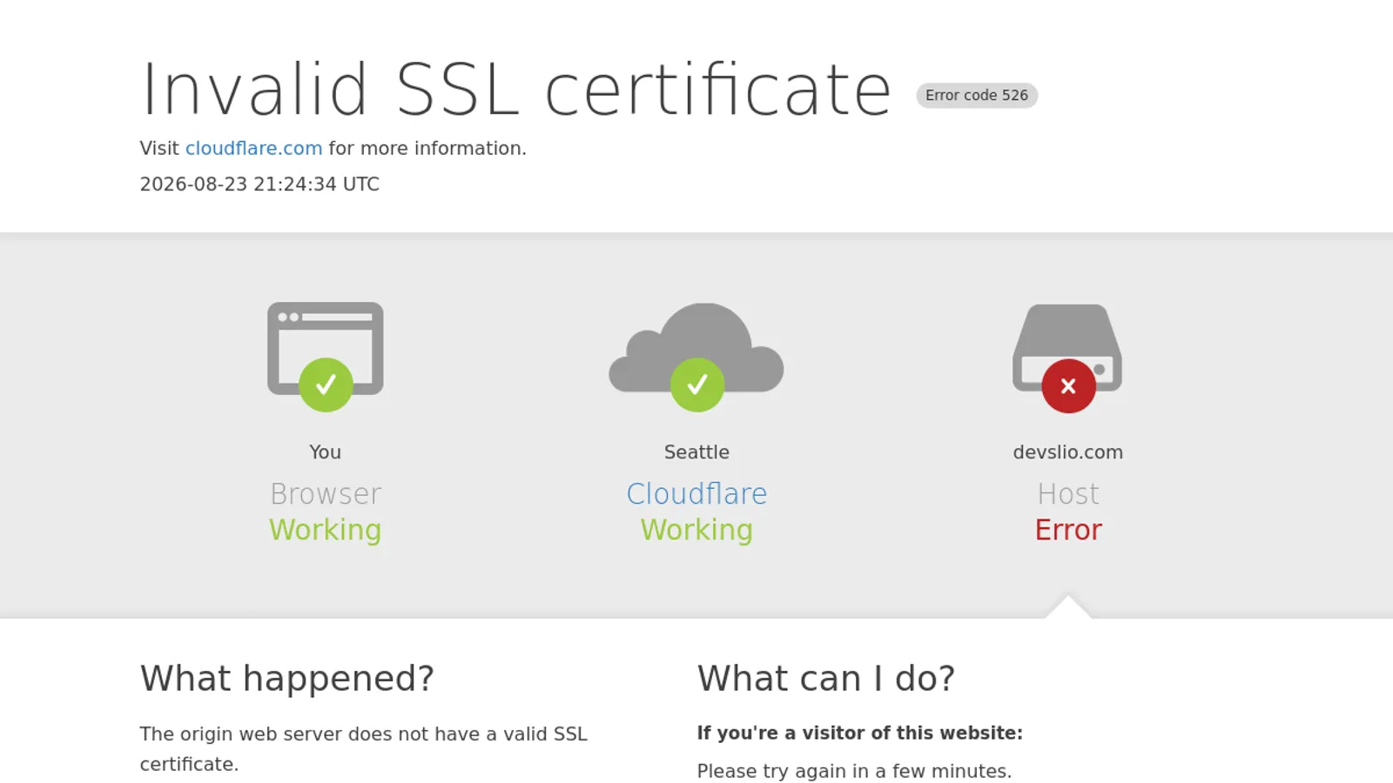Click the Seattle location label
Viewport: 1393px width, 783px height.
(696, 452)
